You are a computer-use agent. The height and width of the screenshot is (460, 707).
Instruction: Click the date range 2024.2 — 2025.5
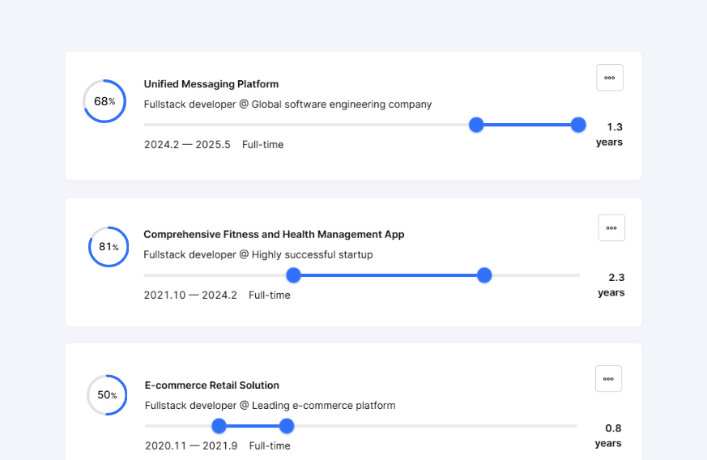point(187,145)
